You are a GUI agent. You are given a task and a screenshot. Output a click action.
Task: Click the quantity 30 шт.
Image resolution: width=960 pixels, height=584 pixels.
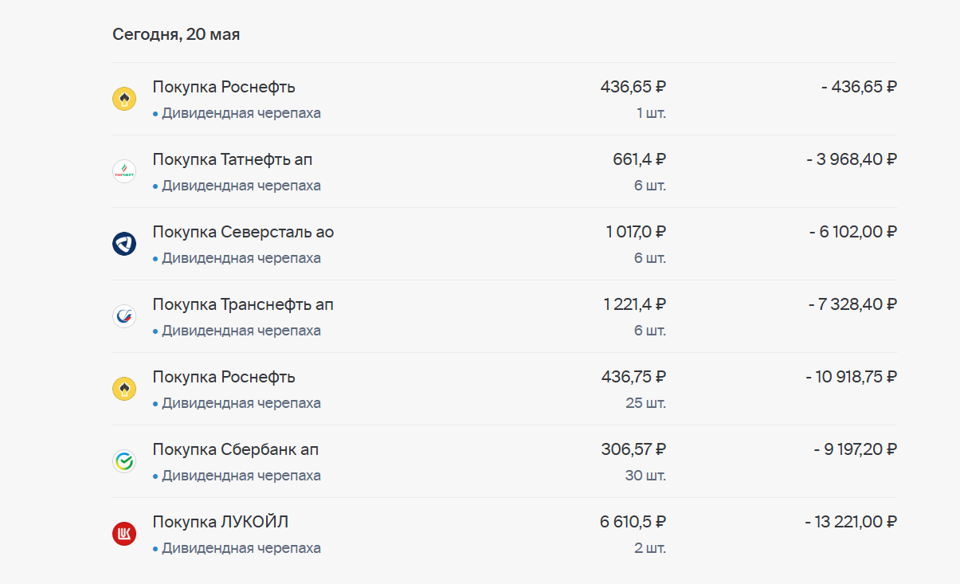click(646, 476)
